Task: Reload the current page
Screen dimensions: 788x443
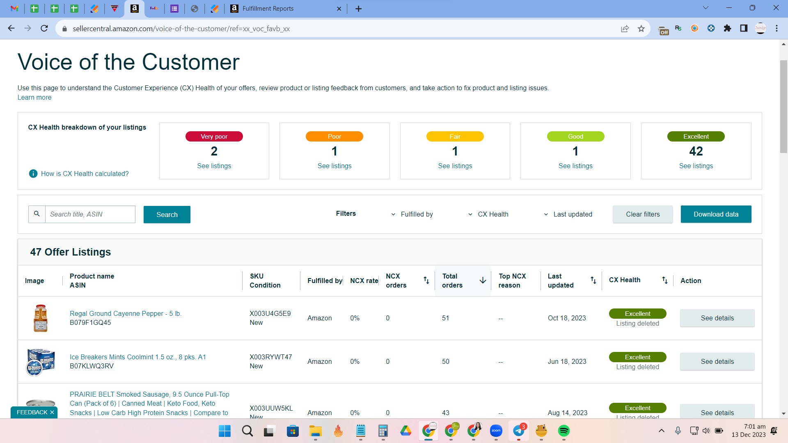Action: coord(44,28)
